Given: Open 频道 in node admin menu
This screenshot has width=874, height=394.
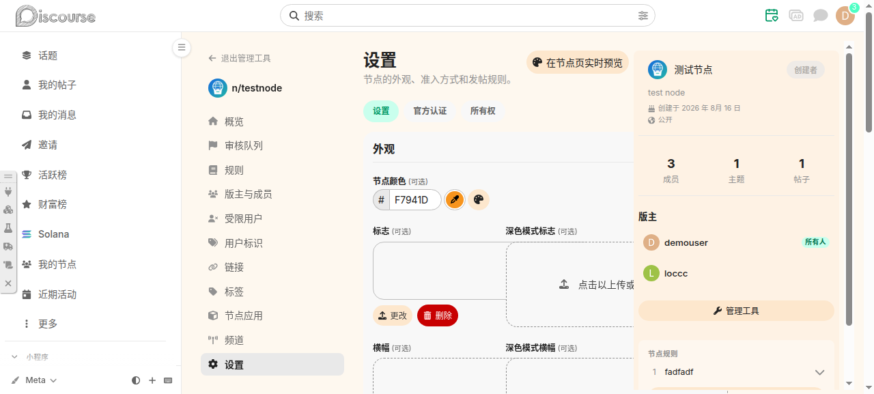Looking at the screenshot, I should click(x=272, y=340).
